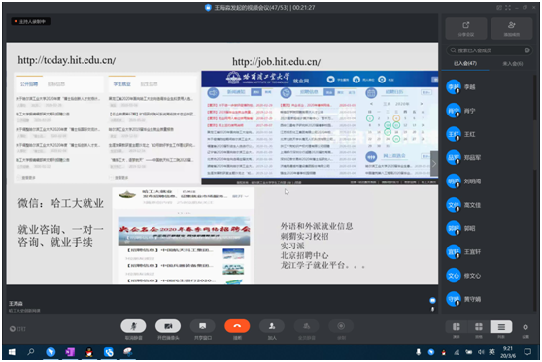Switch to grid layout view icon
542x362 pixels.
pos(479,326)
